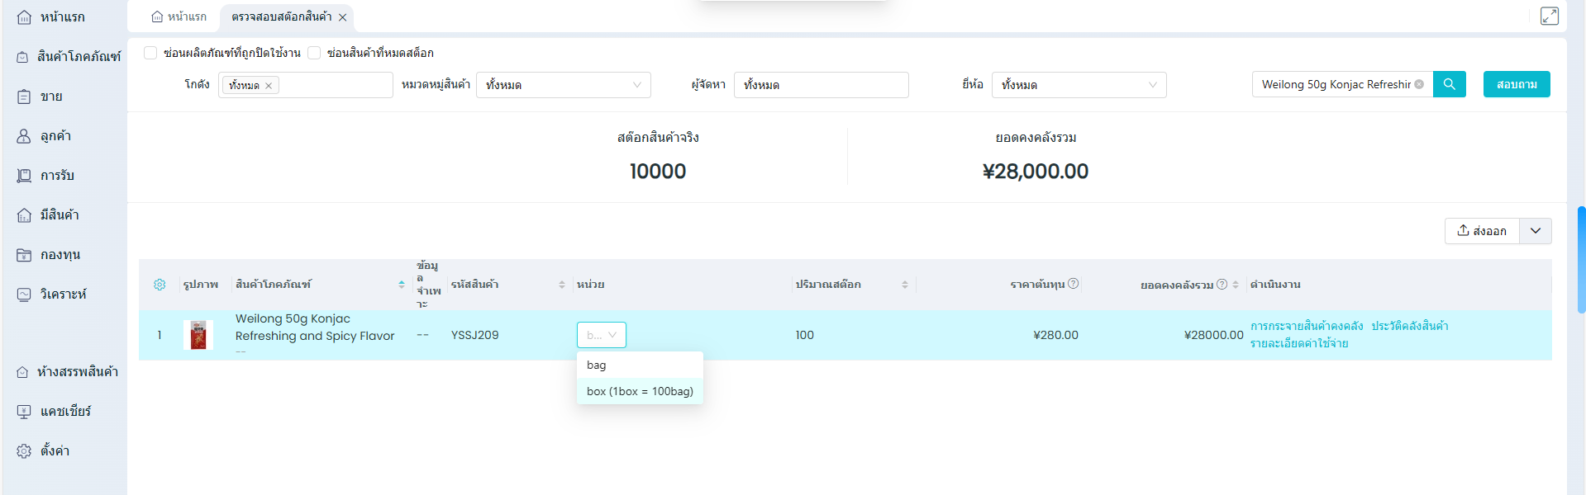
Task: Enable the hide out-of-stock products checkbox
Action: [x=314, y=53]
